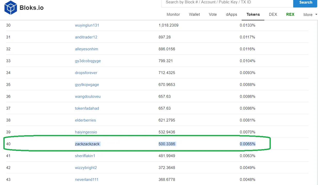Open account alleyesonhim
This screenshot has width=318, height=185.
(x=87, y=49)
